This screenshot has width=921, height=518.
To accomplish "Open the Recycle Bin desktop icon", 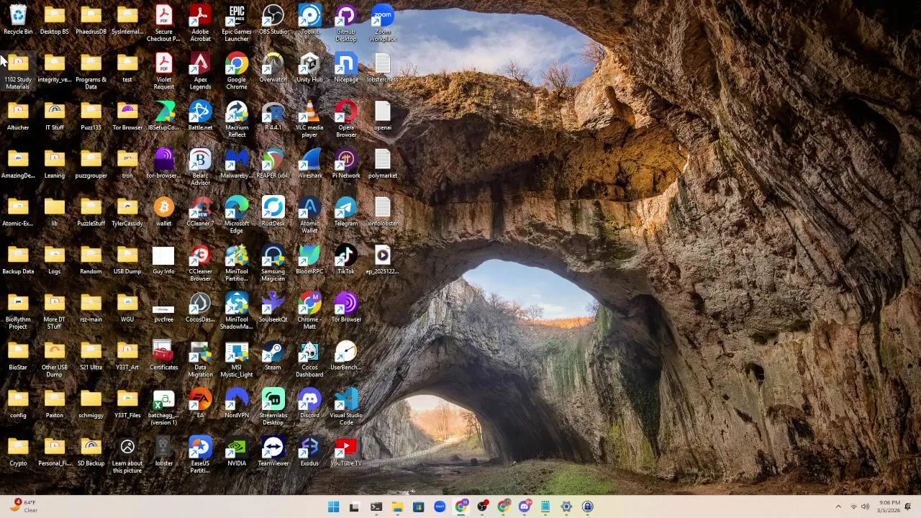I will click(18, 20).
